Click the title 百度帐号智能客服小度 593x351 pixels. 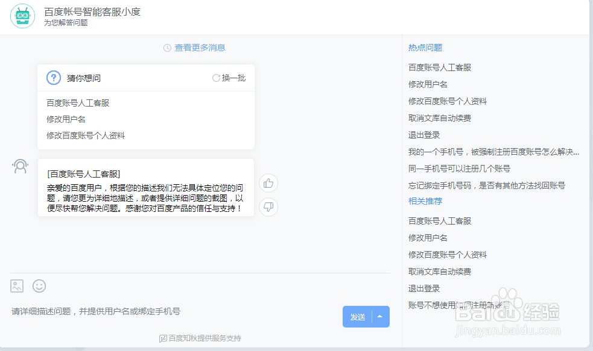[x=92, y=11]
